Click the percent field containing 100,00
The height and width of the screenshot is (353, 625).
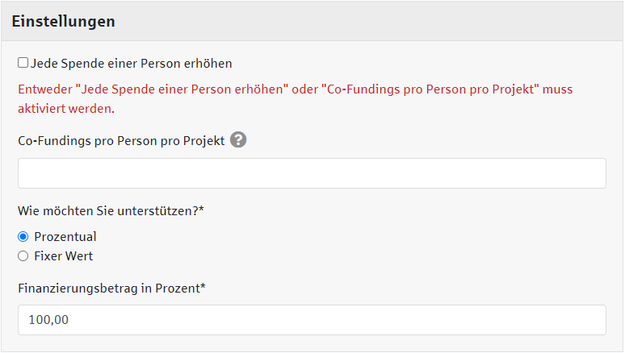click(312, 320)
